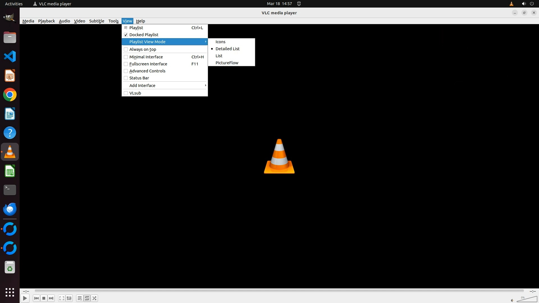Click the Stop playback button

point(44,298)
